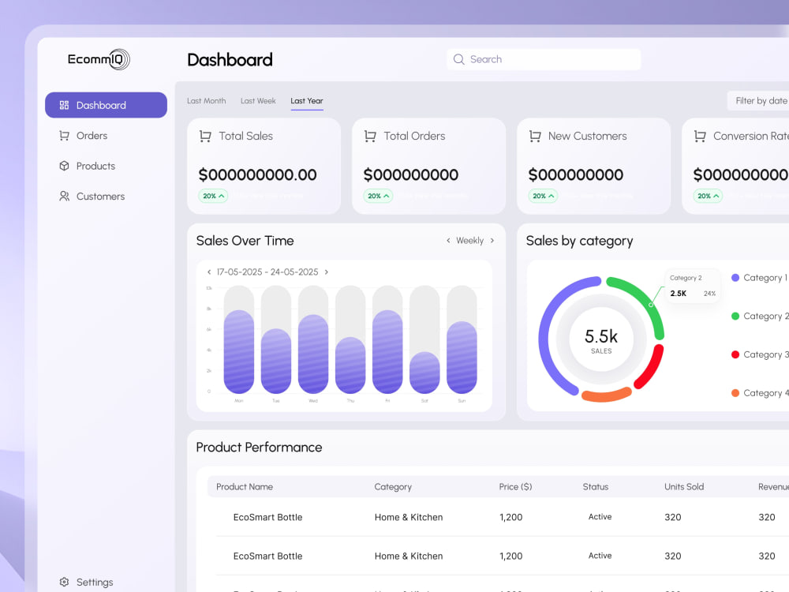Screen dimensions: 789x592
Task: Toggle Category 2 green legend dot
Action: 735,317
